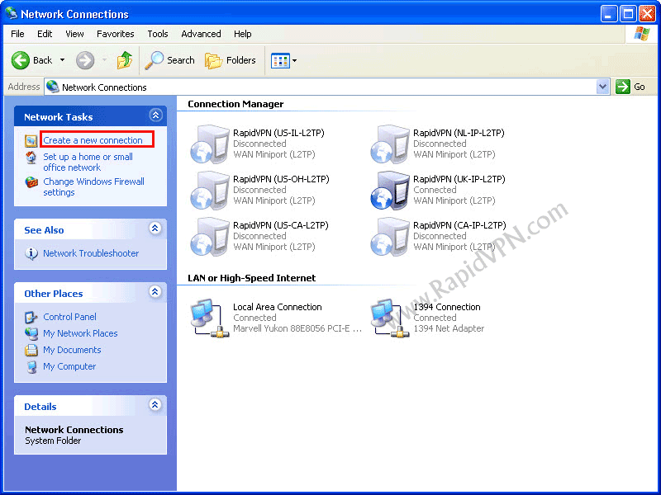Open the Tools menu
661x495 pixels.
(x=158, y=34)
